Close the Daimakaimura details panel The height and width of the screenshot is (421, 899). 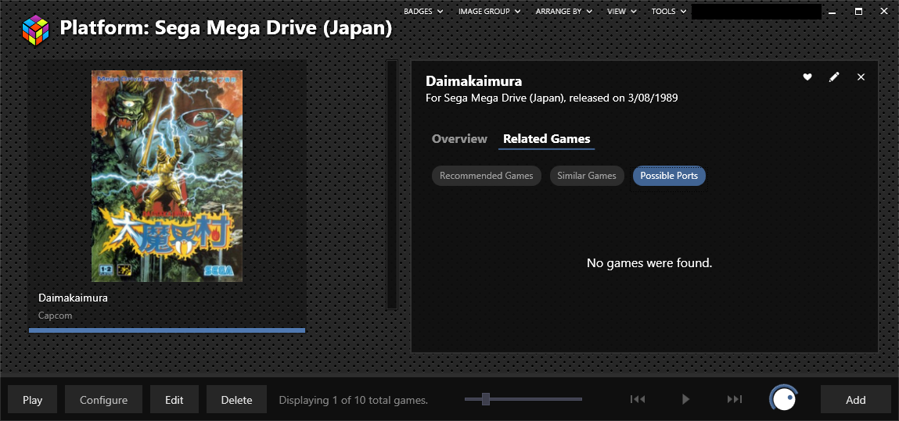coord(861,77)
